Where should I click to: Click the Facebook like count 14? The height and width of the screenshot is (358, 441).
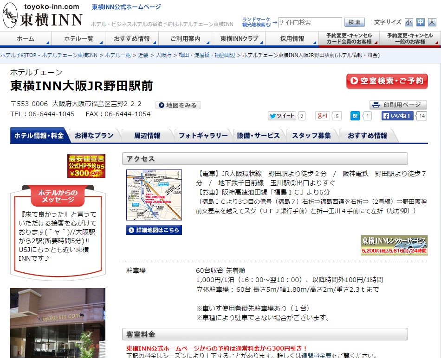pos(422,116)
